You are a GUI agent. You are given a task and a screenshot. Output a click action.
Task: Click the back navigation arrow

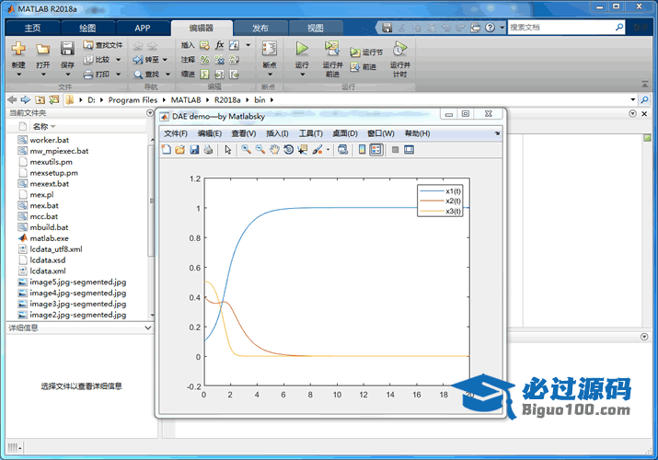click(12, 99)
